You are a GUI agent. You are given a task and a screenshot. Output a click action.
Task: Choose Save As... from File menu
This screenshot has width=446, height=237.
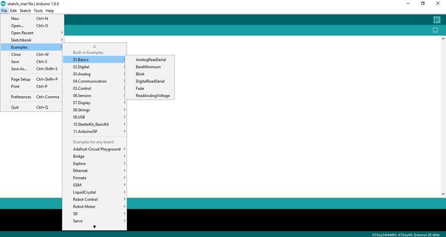tap(32, 69)
